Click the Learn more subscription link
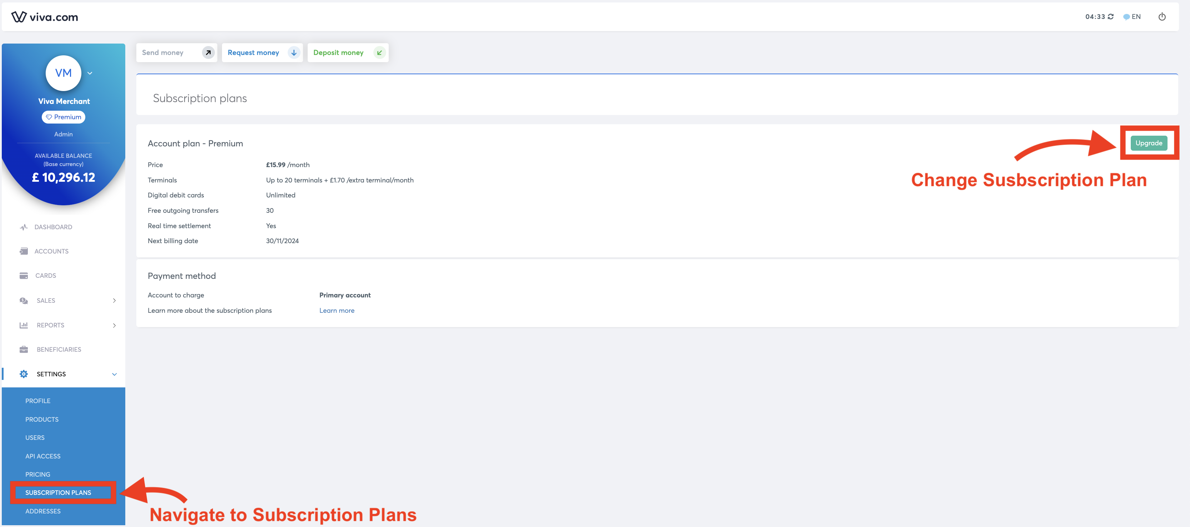 click(336, 310)
